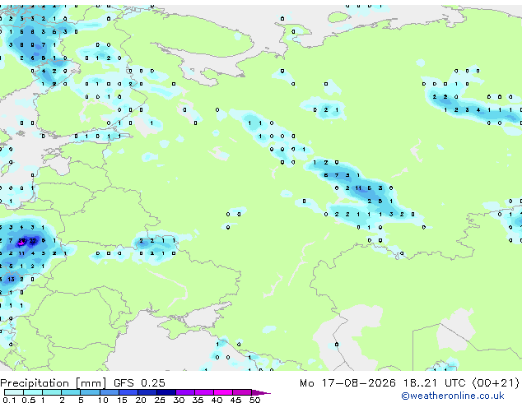Click the 'GFS 0.25' model label

tap(139, 383)
